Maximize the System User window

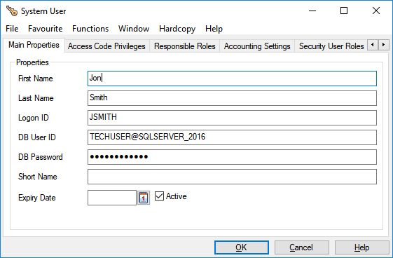click(x=344, y=11)
